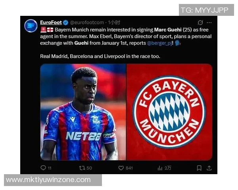Click the like count 841
Image resolution: width=238 pixels, height=190 pixels.
[x=129, y=168]
